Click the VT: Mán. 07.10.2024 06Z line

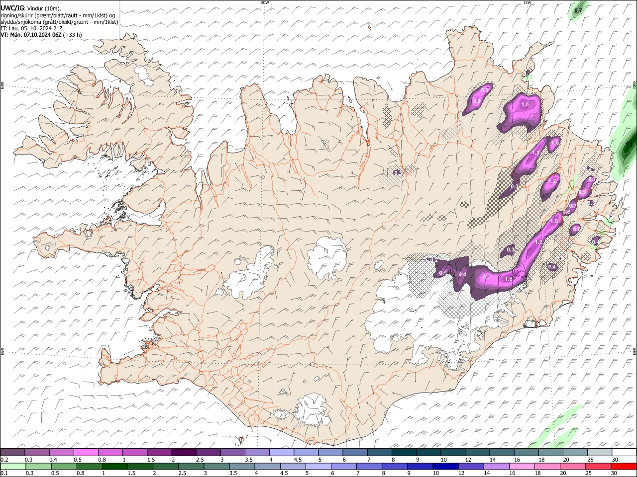(x=31, y=35)
